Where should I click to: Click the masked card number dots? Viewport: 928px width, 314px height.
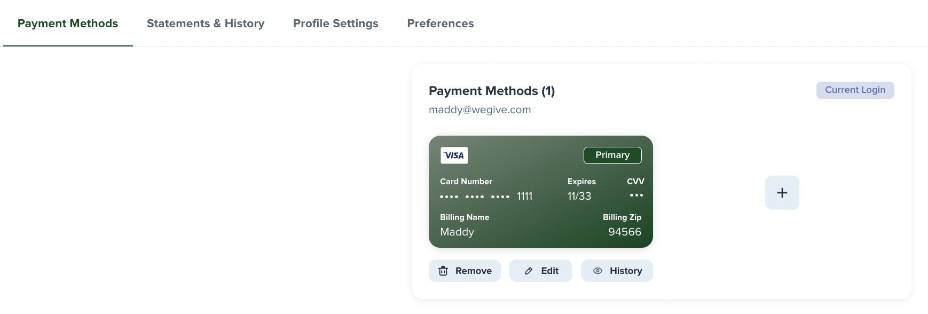(475, 197)
